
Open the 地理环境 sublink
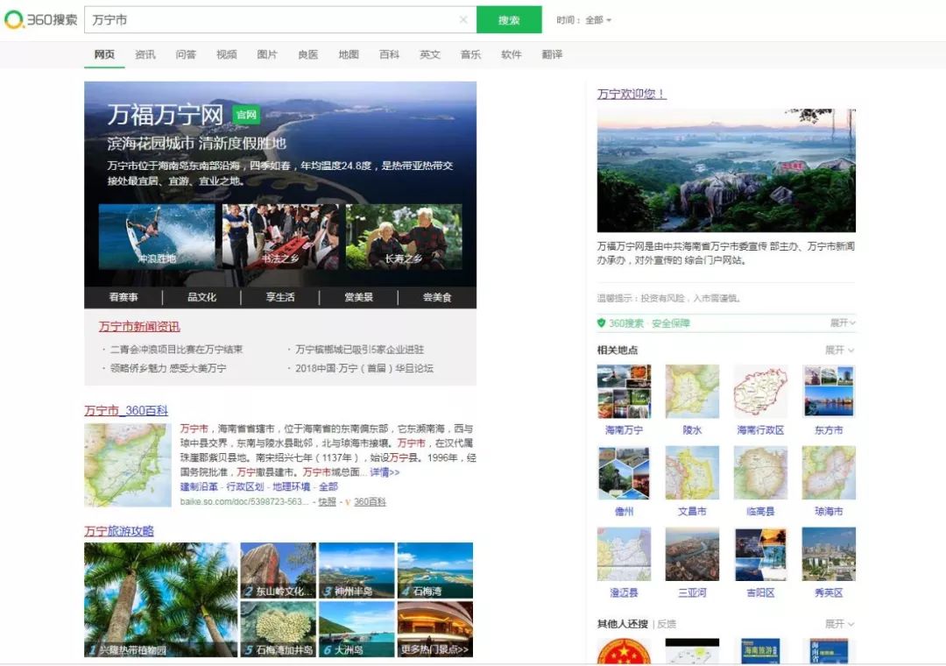point(292,486)
